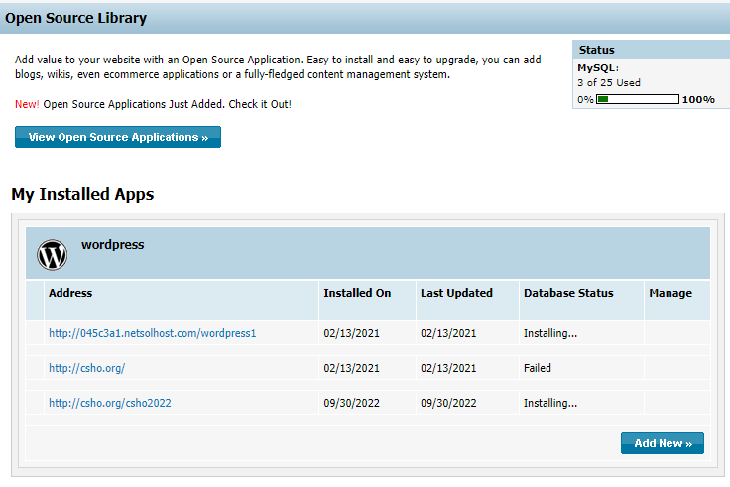This screenshot has width=730, height=487.
Task: Click the Status panel header
Action: click(x=651, y=50)
